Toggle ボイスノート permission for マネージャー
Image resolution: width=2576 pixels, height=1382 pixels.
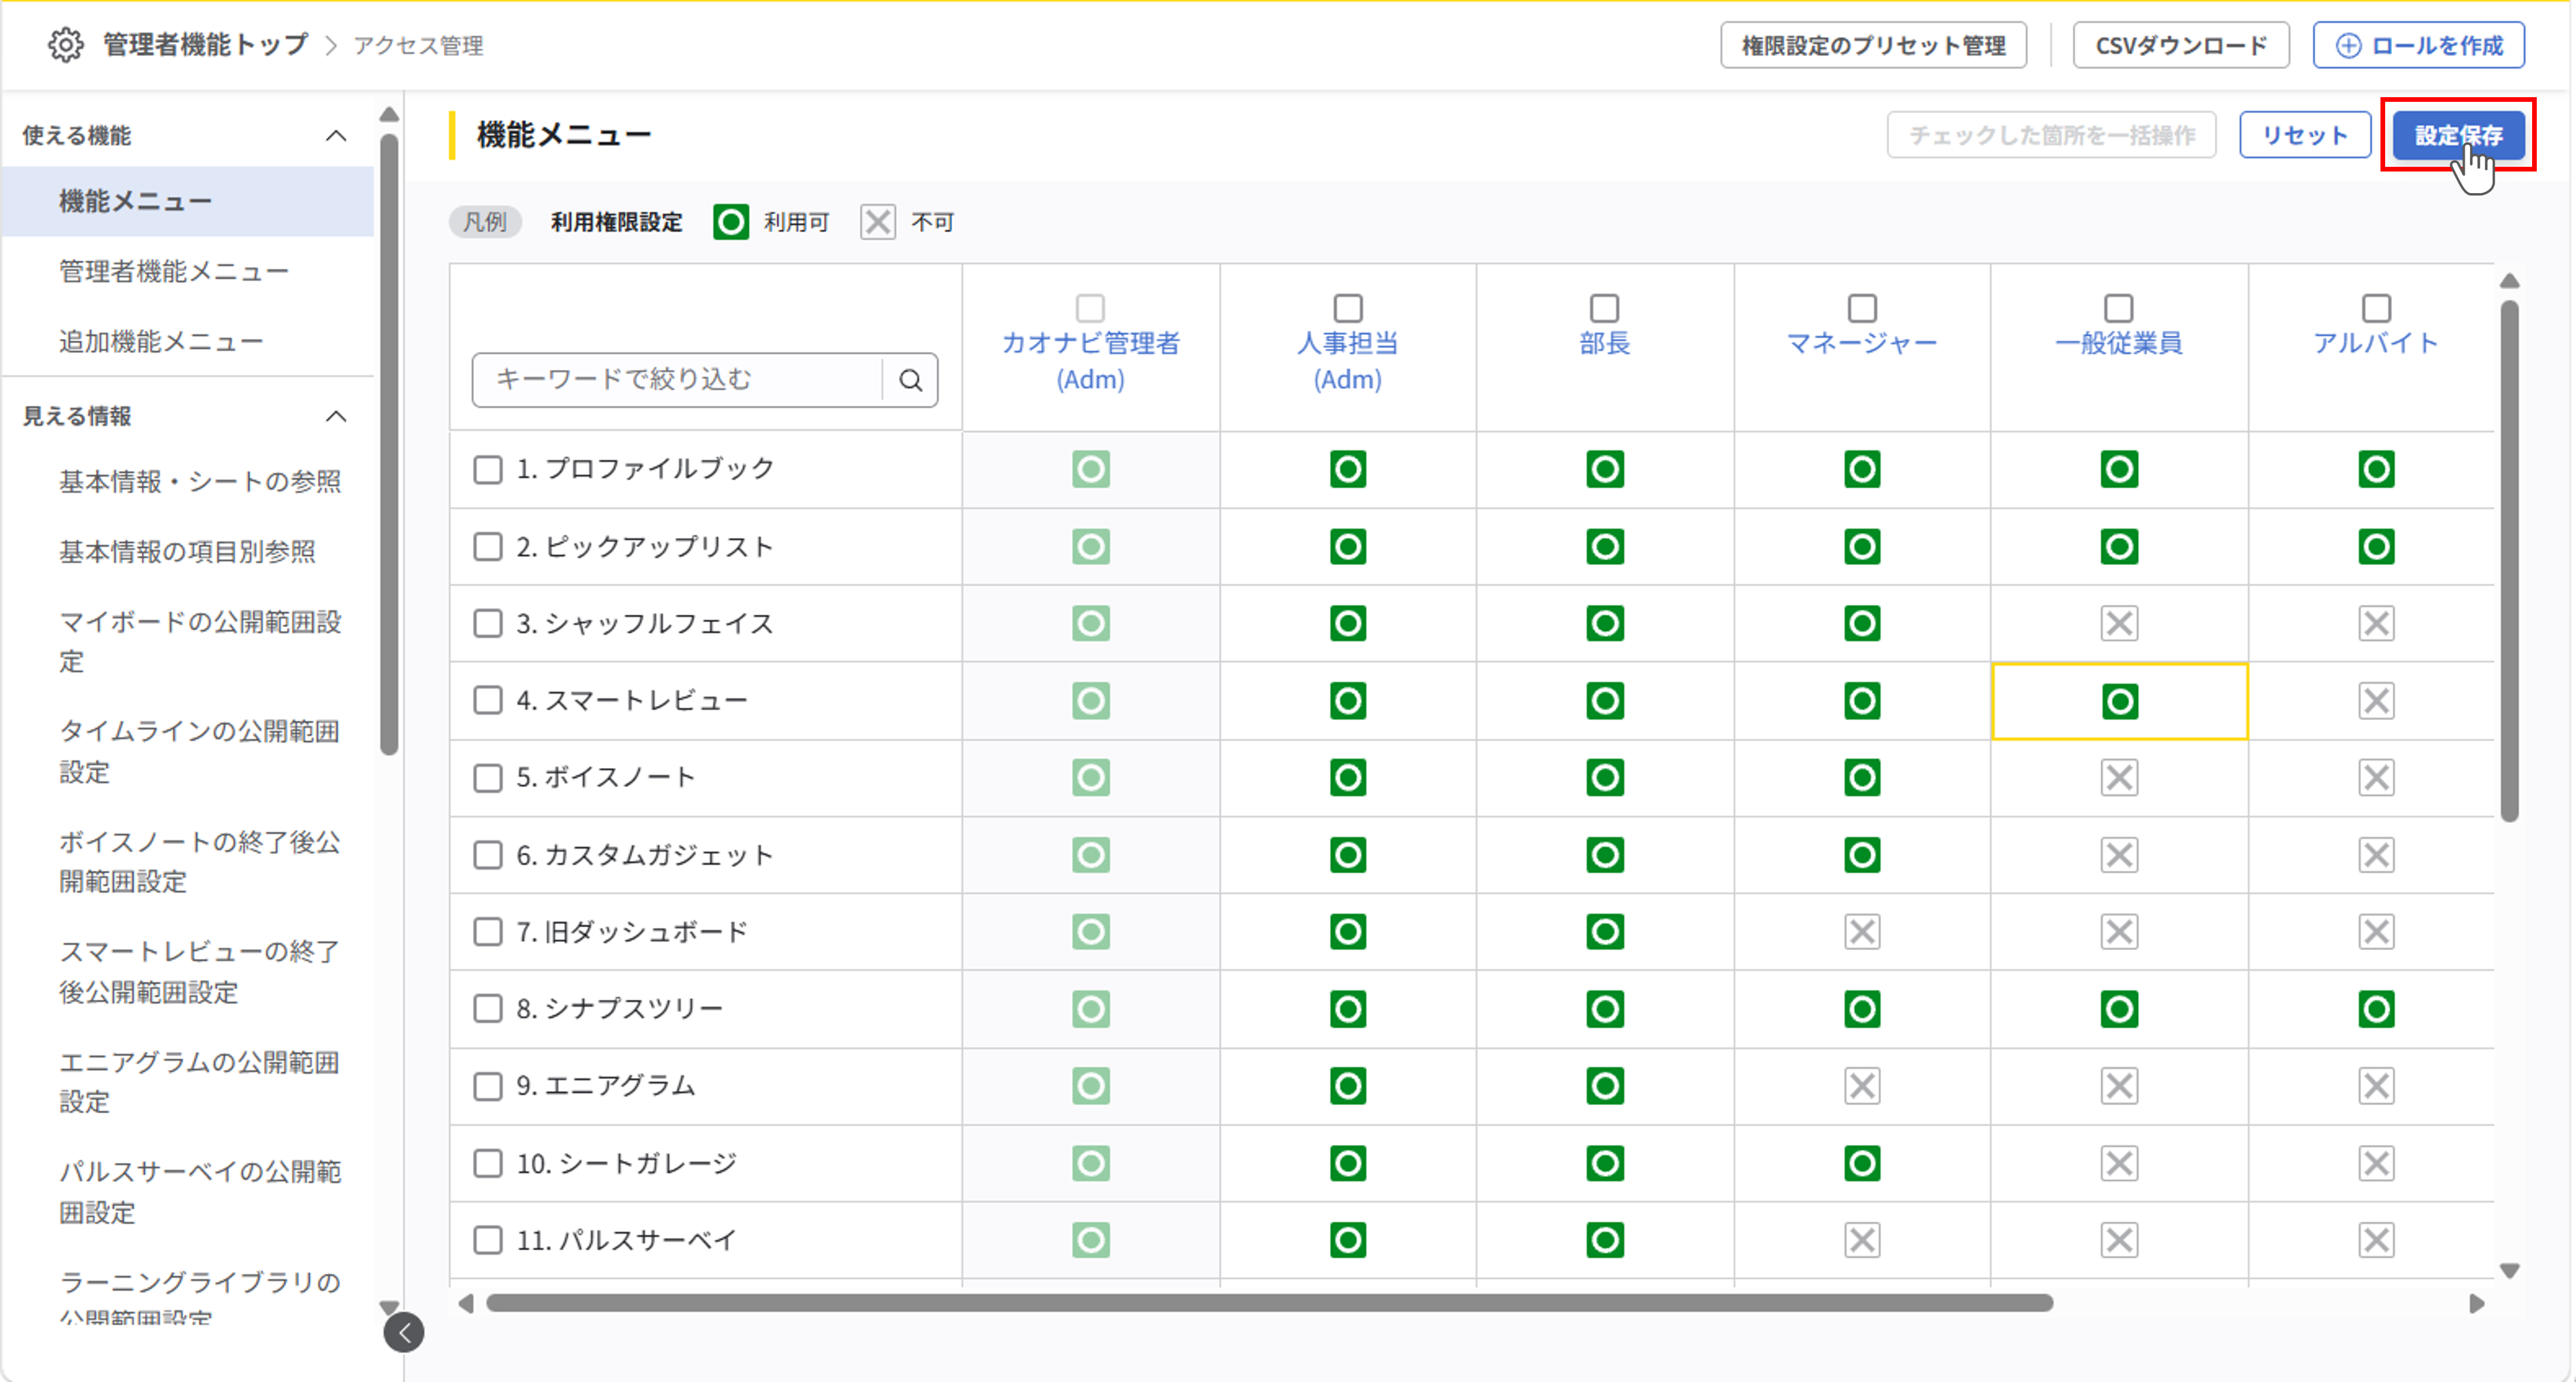point(1861,778)
